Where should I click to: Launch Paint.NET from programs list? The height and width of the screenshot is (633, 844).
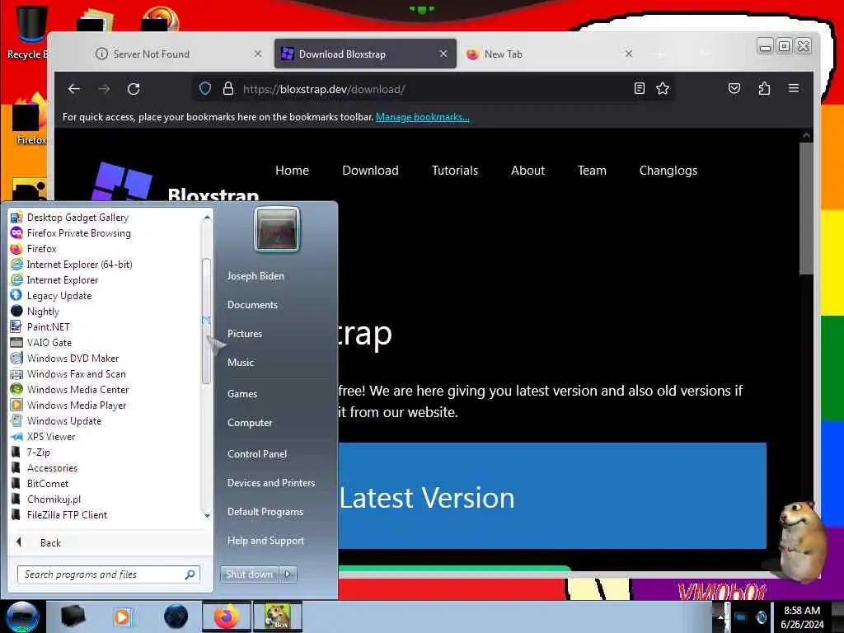coord(105,326)
